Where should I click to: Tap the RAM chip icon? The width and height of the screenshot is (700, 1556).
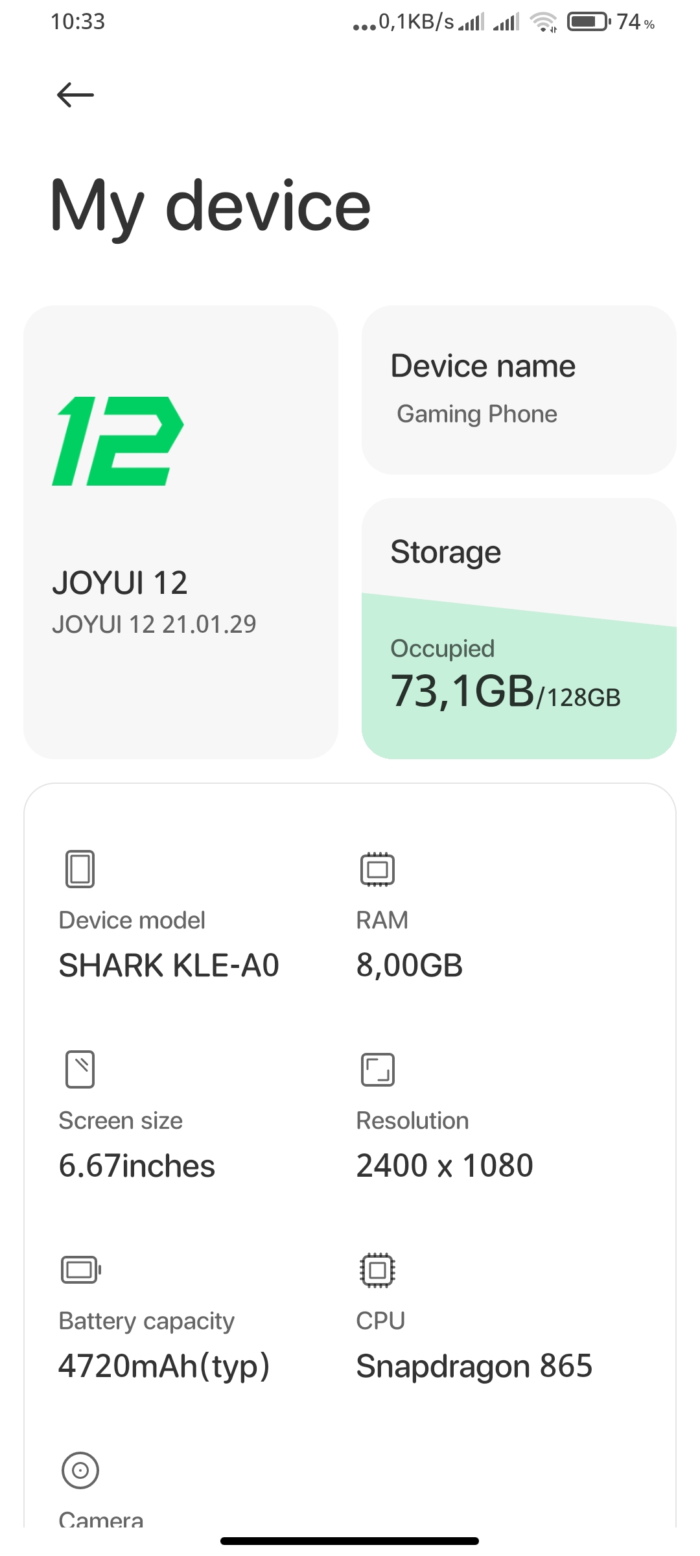tap(377, 869)
